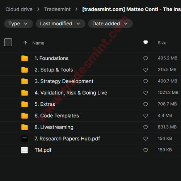Click the 154 KB size value
Viewport: 181px width, 181px height.
(x=165, y=138)
